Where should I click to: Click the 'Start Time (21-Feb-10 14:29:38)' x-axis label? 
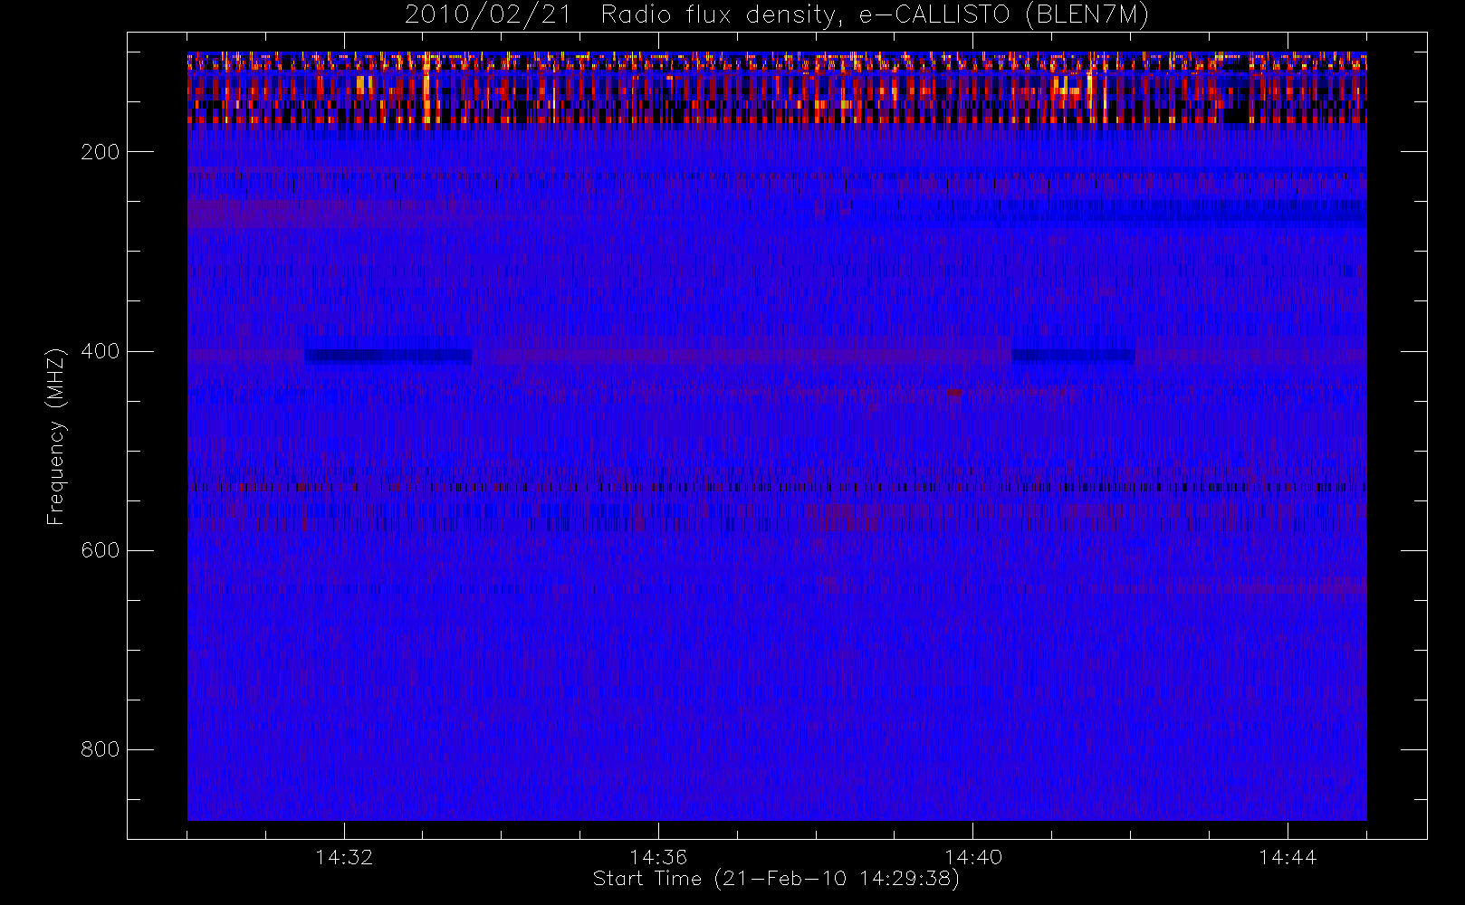point(776,879)
